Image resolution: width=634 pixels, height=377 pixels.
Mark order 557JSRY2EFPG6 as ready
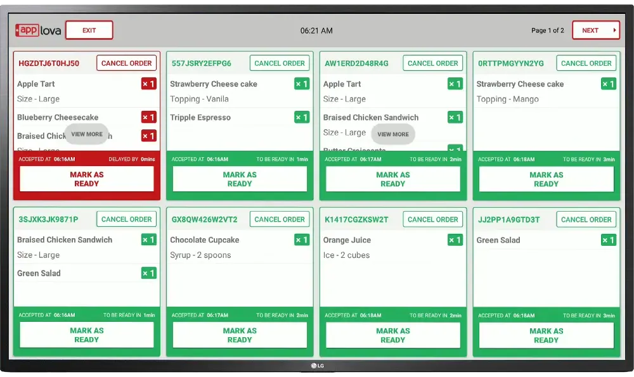pos(240,179)
